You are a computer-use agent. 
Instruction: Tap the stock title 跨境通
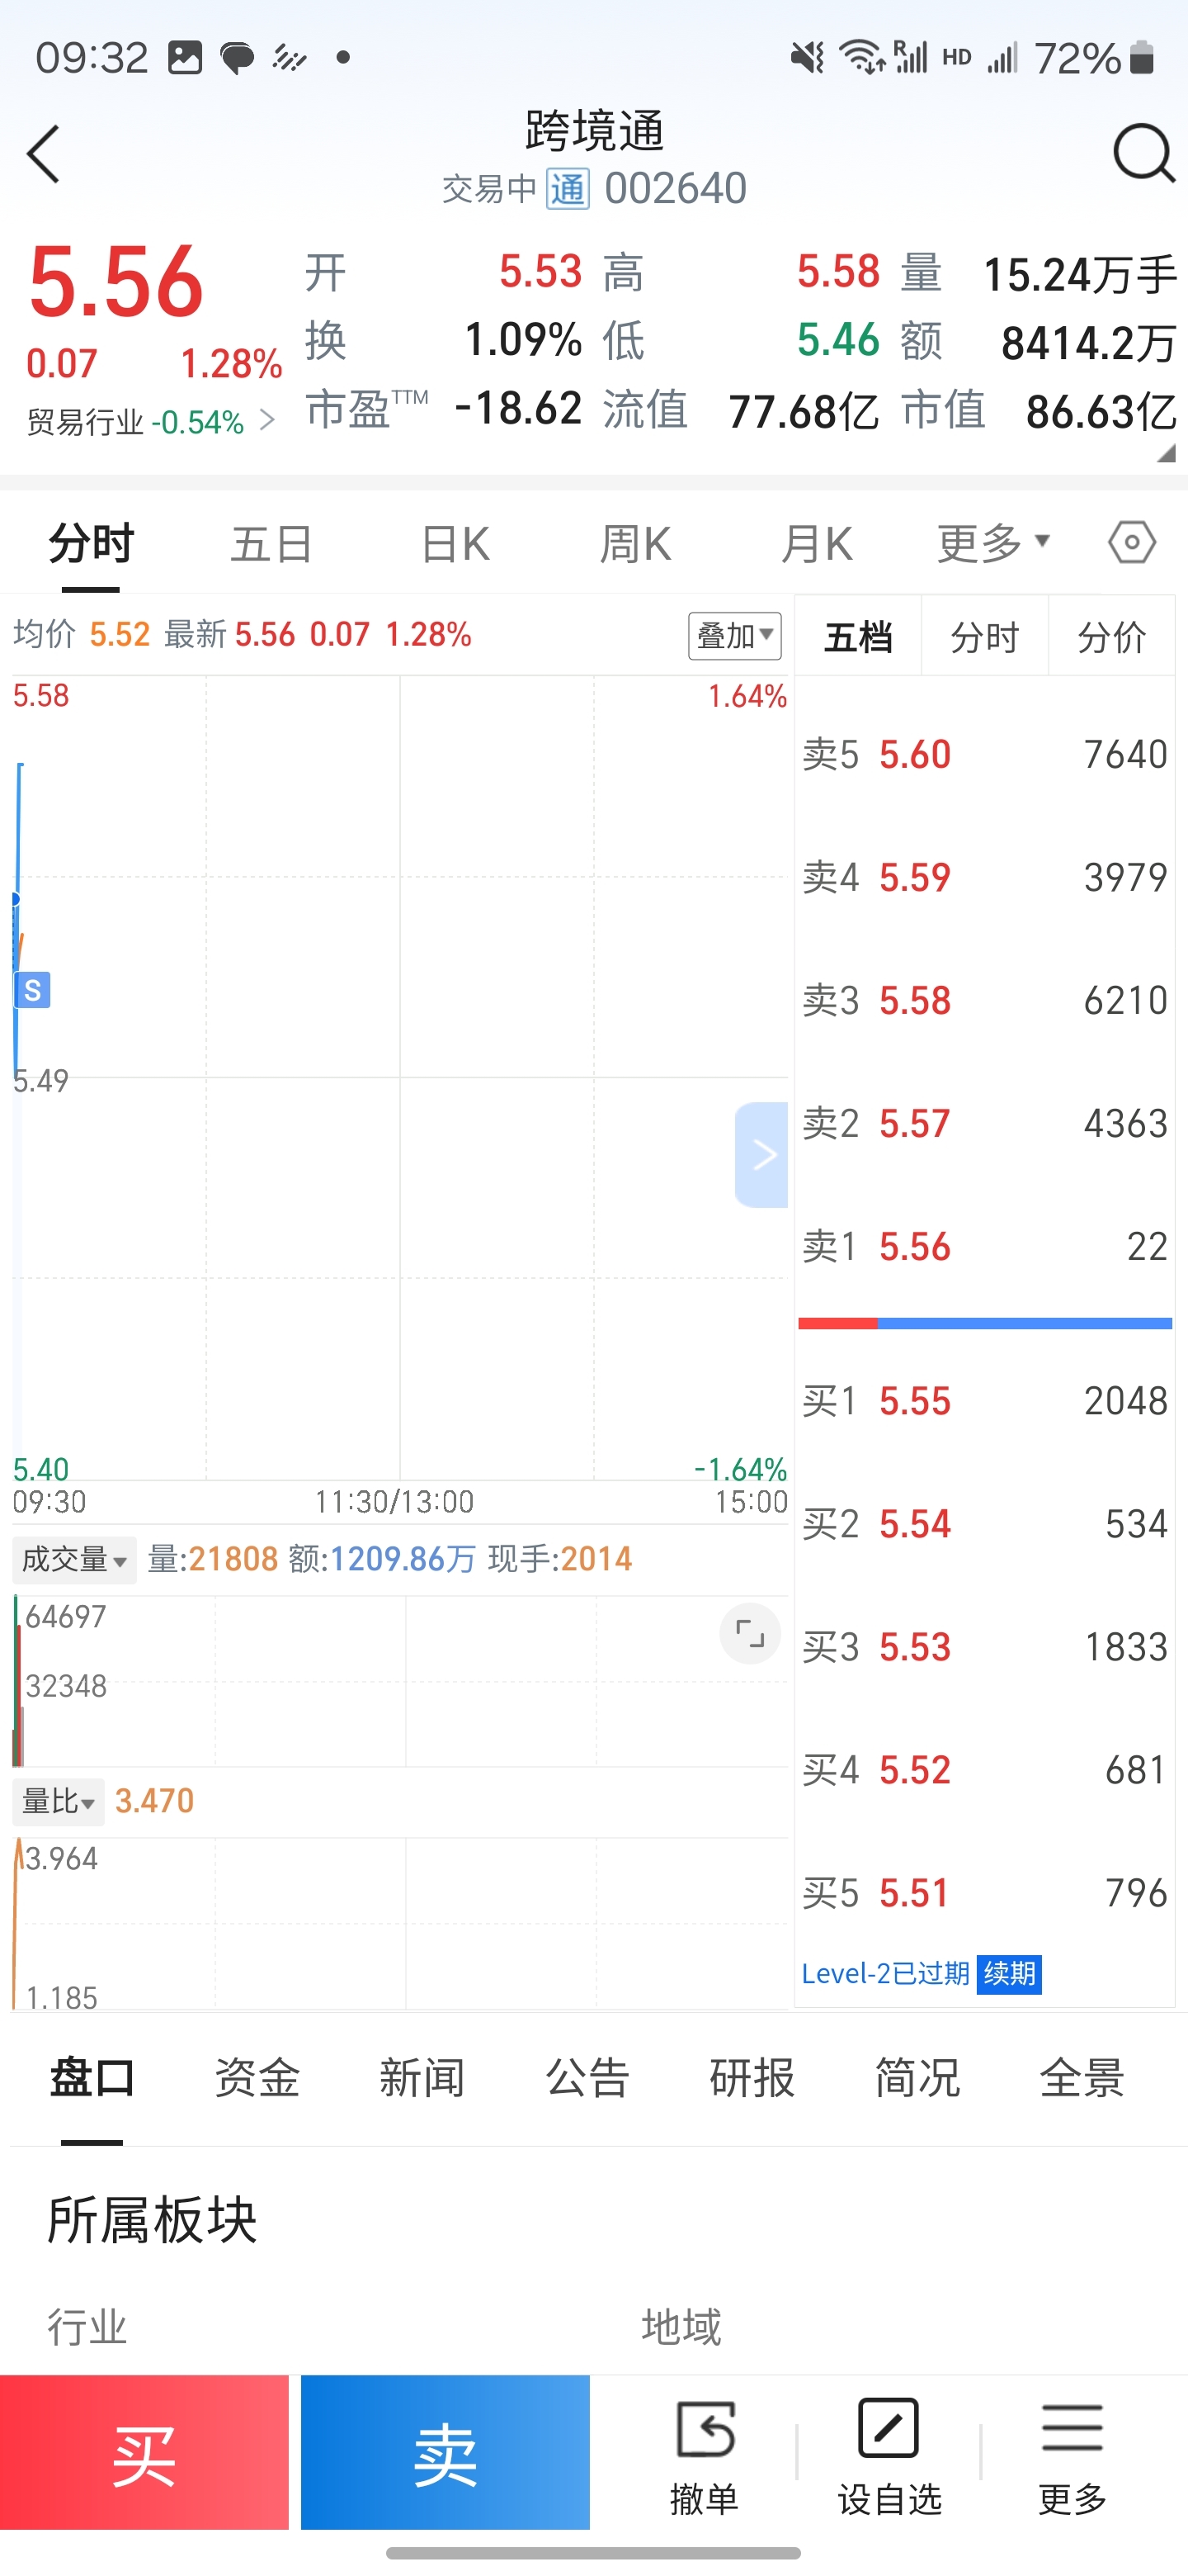pyautogui.click(x=595, y=131)
